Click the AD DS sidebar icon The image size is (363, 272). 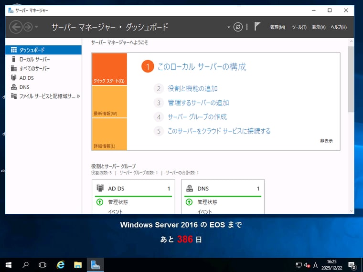[14, 77]
